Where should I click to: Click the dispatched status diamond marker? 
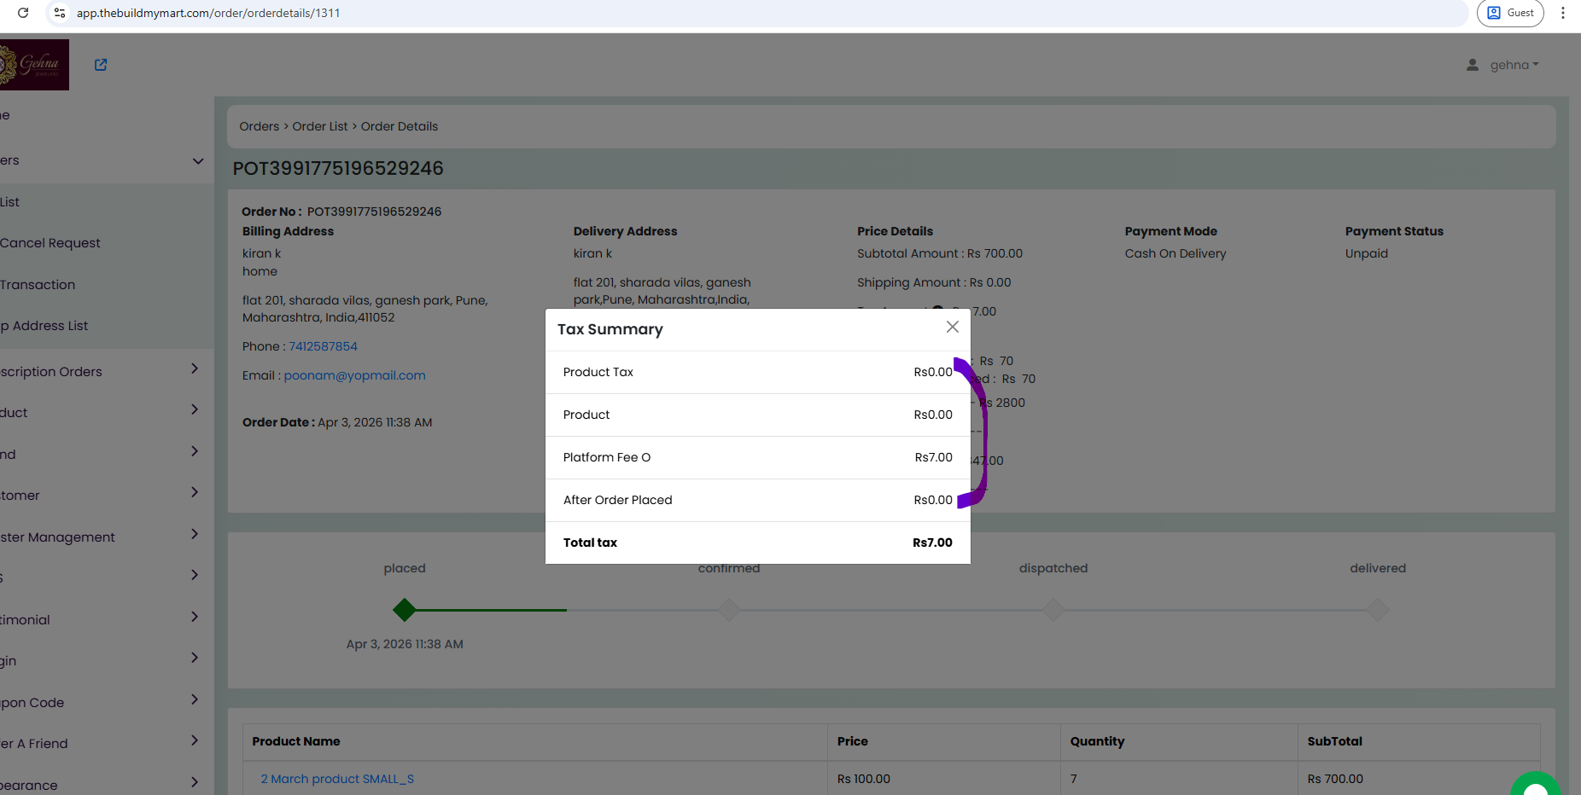(1053, 610)
